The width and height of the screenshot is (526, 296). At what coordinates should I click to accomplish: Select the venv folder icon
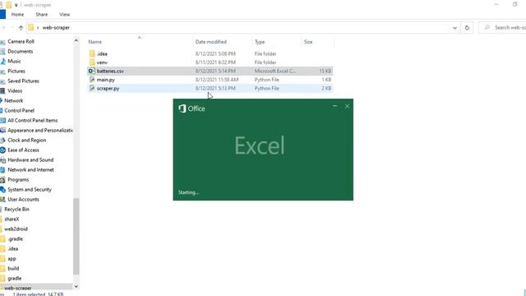[x=92, y=62]
